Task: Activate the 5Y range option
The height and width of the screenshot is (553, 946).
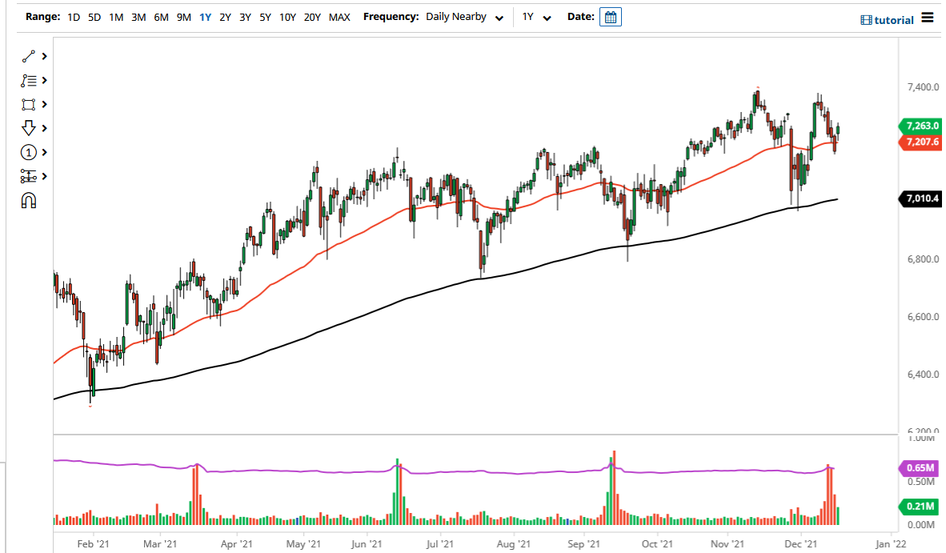Action: [x=265, y=17]
